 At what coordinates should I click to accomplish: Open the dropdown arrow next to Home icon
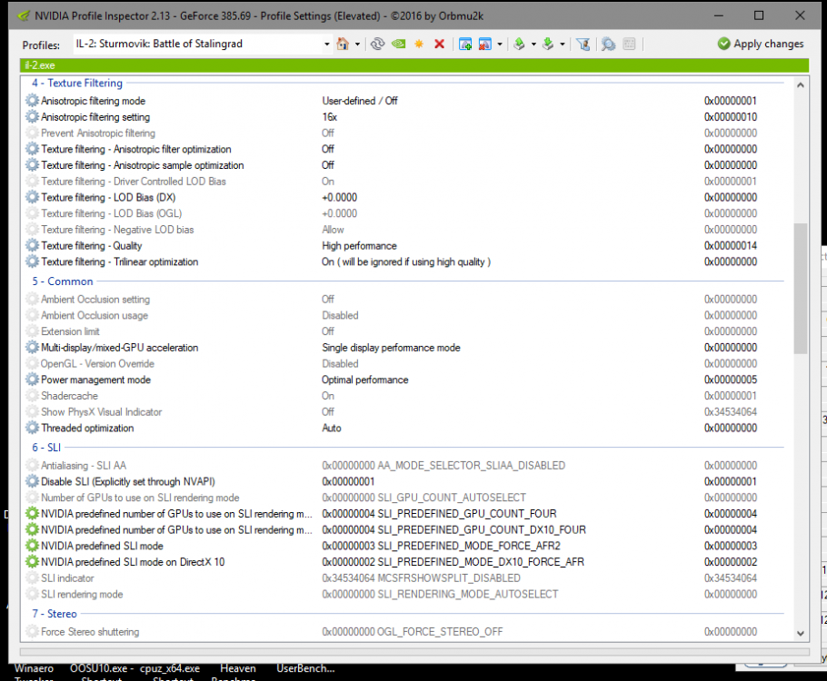click(357, 44)
